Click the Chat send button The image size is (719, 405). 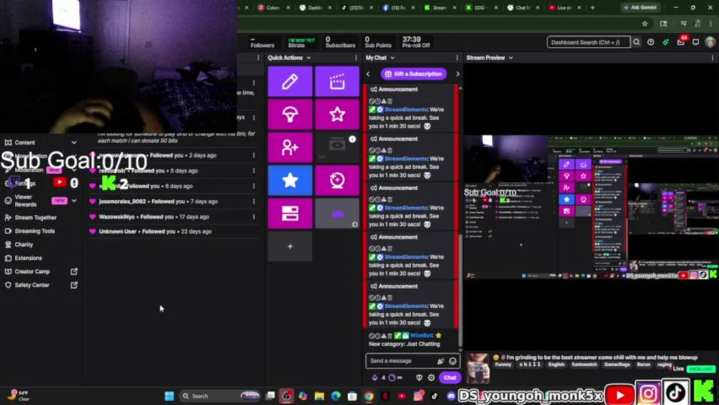450,377
